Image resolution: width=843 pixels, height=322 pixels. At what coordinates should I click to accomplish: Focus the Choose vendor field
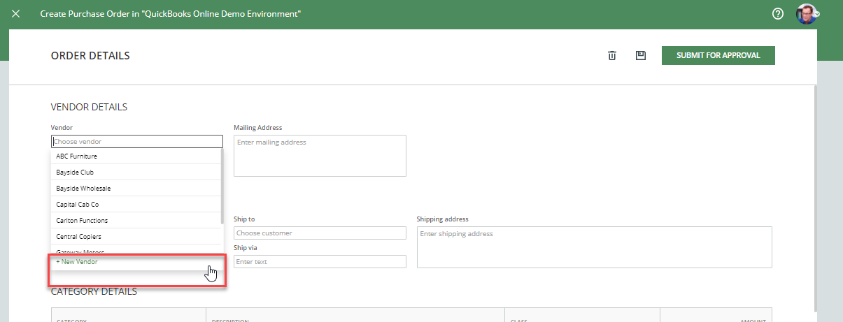coord(137,141)
